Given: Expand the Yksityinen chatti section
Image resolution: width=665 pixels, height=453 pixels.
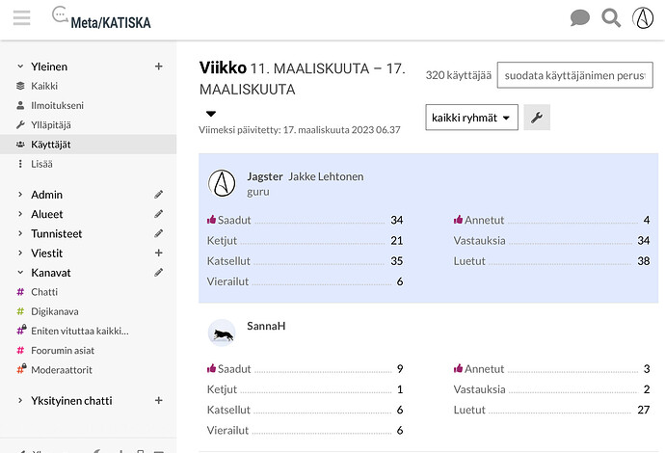Looking at the screenshot, I should point(20,401).
